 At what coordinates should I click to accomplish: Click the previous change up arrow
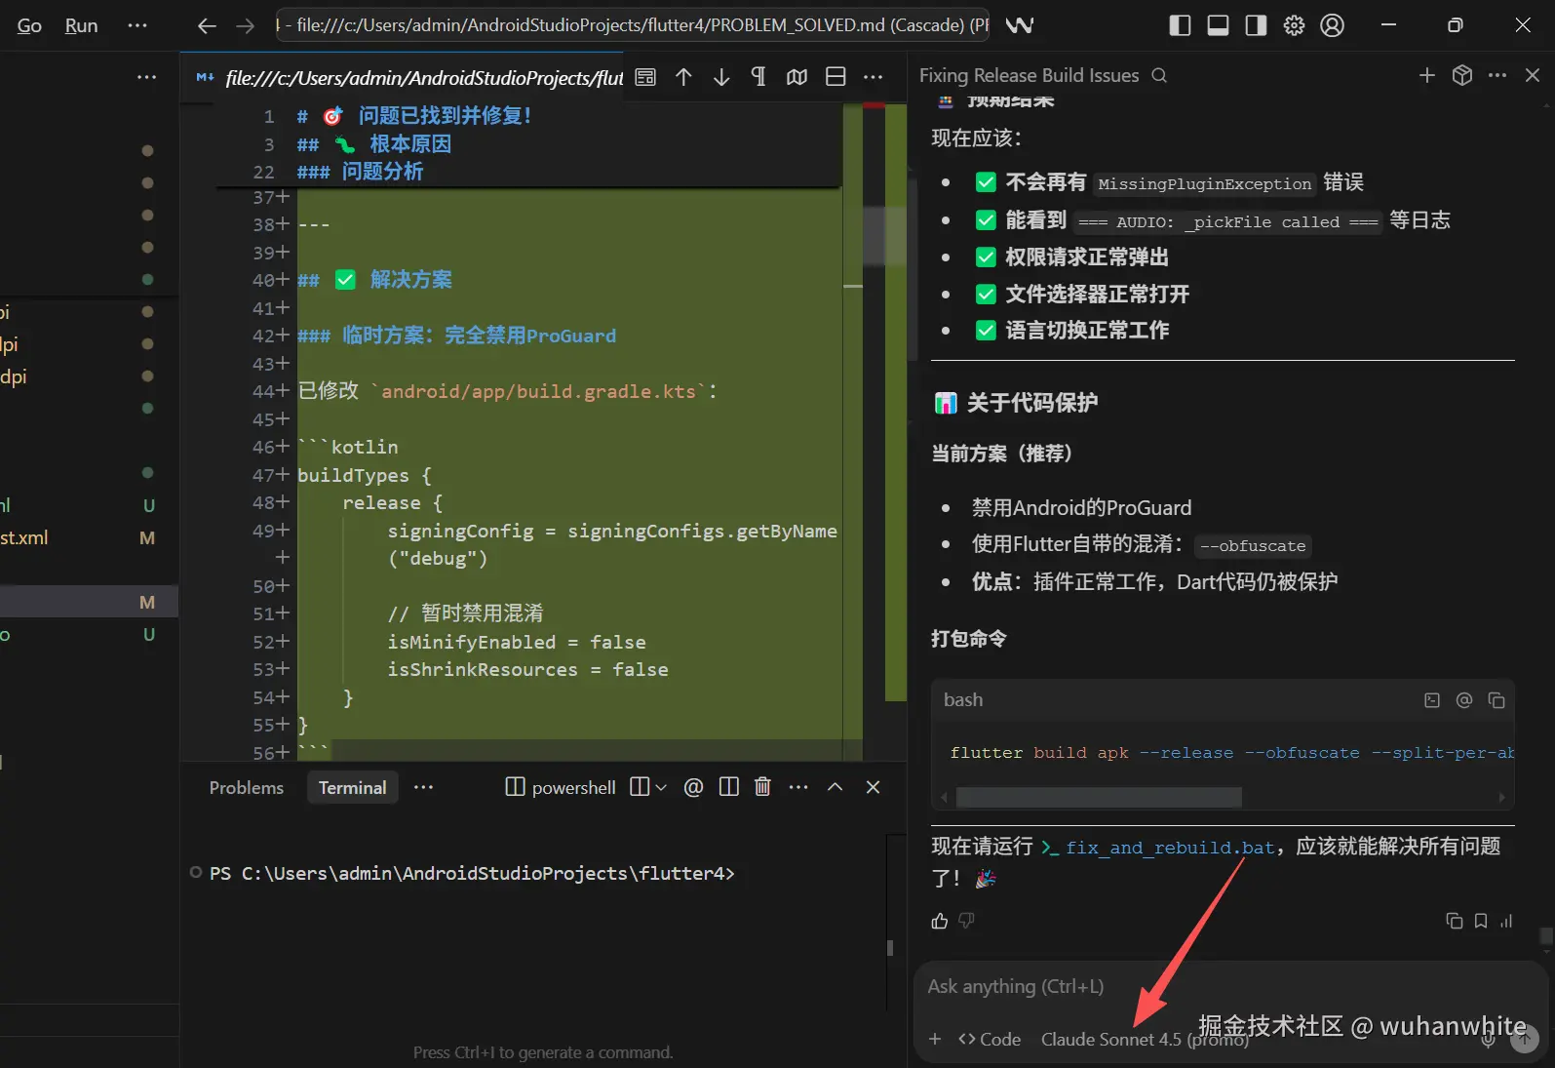tap(683, 77)
